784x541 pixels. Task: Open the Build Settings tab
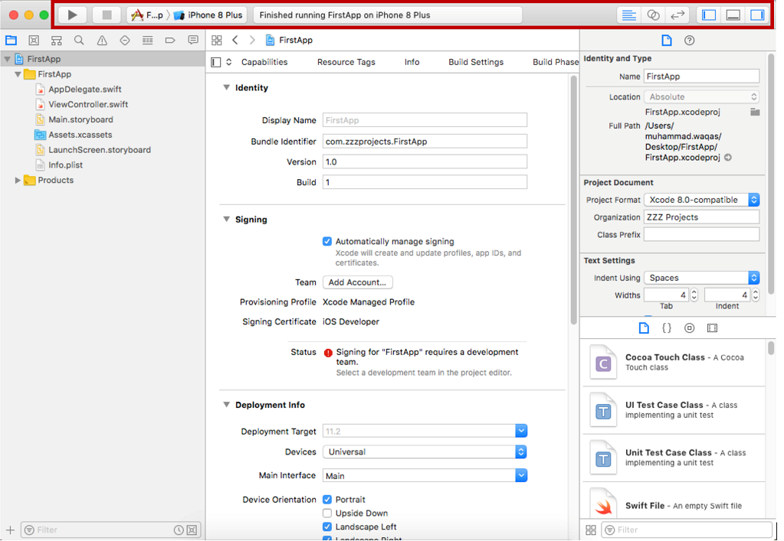coord(476,63)
